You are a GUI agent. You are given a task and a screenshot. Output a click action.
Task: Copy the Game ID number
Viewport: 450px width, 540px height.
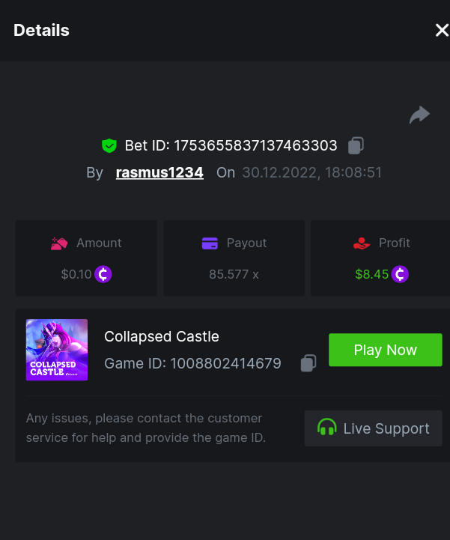pyautogui.click(x=308, y=363)
